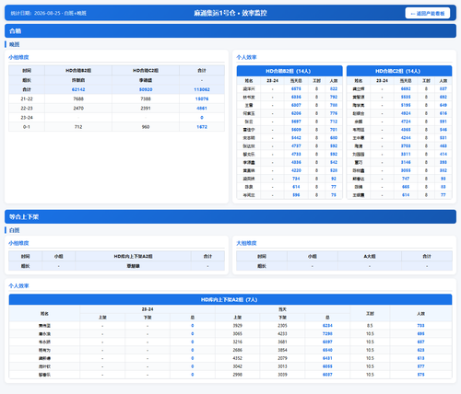Click the HD合箱B2组 (14人) table header

(290, 71)
